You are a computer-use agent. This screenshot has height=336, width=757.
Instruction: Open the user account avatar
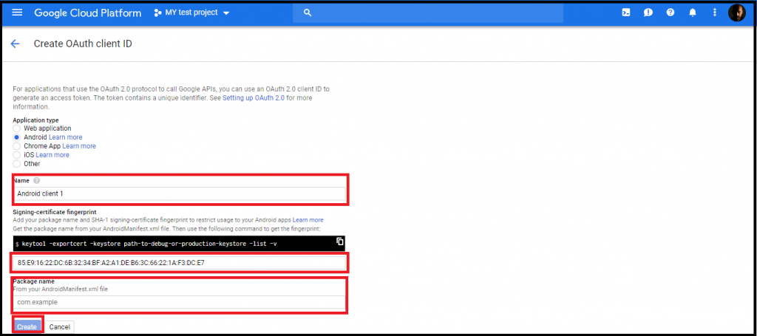737,13
